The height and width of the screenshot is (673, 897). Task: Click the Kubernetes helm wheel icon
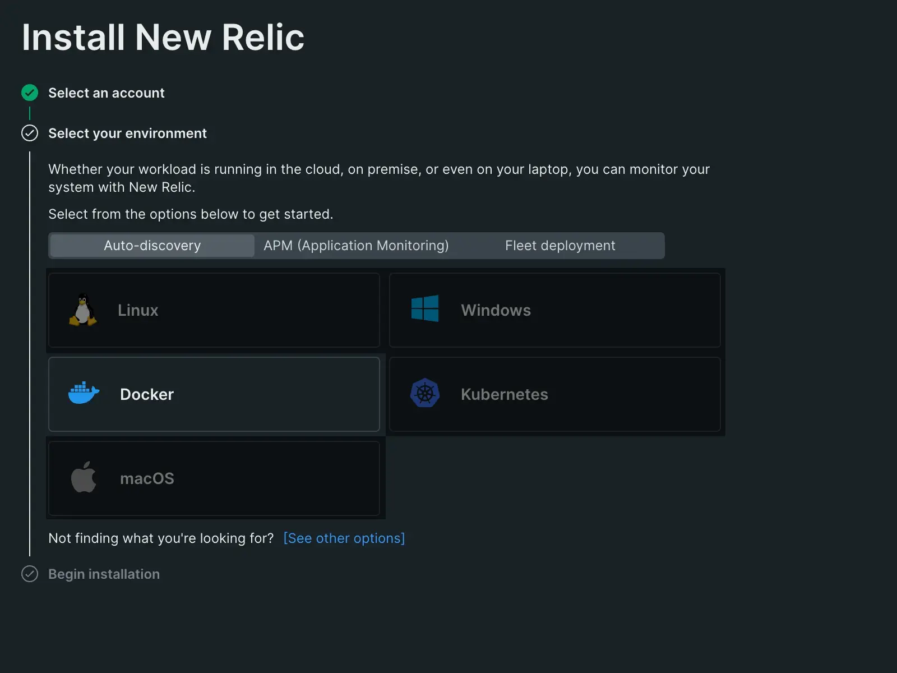(425, 393)
